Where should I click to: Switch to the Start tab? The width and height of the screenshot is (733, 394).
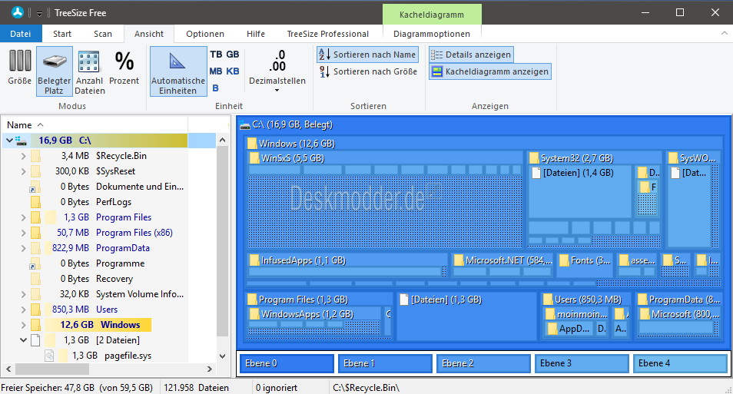(62, 34)
